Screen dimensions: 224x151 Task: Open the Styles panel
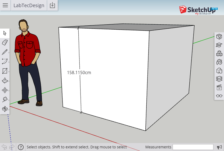219,71
